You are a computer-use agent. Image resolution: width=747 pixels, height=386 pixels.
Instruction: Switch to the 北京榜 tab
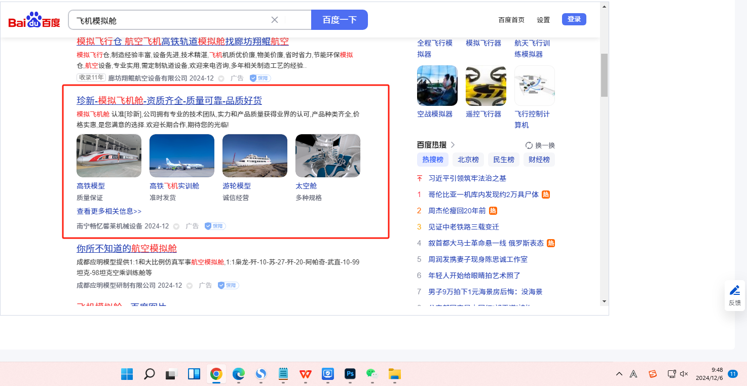tap(468, 160)
